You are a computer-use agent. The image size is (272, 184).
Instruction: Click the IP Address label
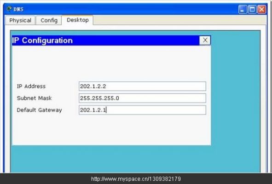click(31, 86)
